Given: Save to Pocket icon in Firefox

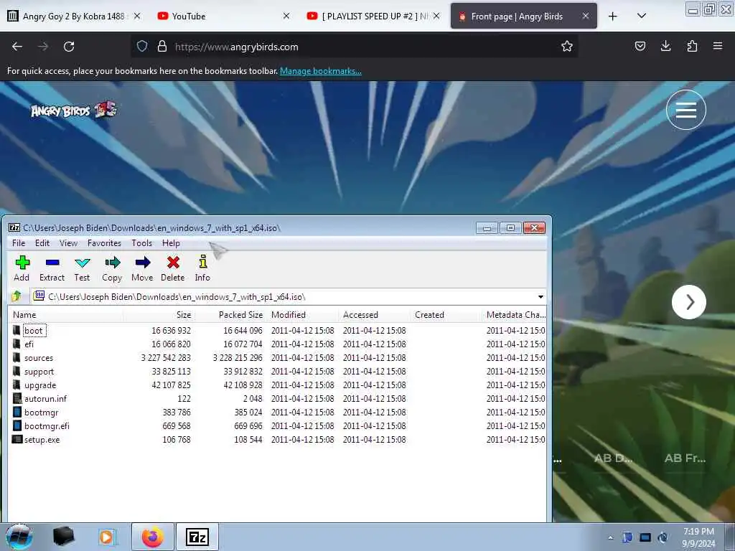Looking at the screenshot, I should [640, 46].
